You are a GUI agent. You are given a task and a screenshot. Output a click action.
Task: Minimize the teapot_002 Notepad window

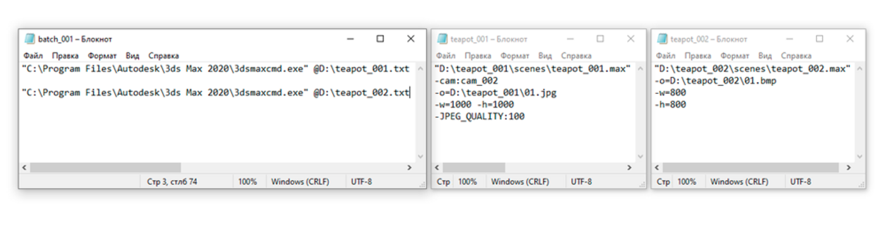(790, 38)
